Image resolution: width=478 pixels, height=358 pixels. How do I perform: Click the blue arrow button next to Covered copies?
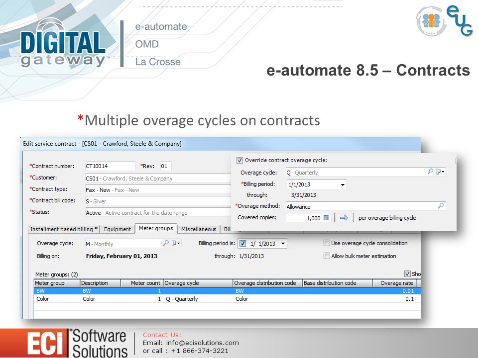tap(344, 218)
